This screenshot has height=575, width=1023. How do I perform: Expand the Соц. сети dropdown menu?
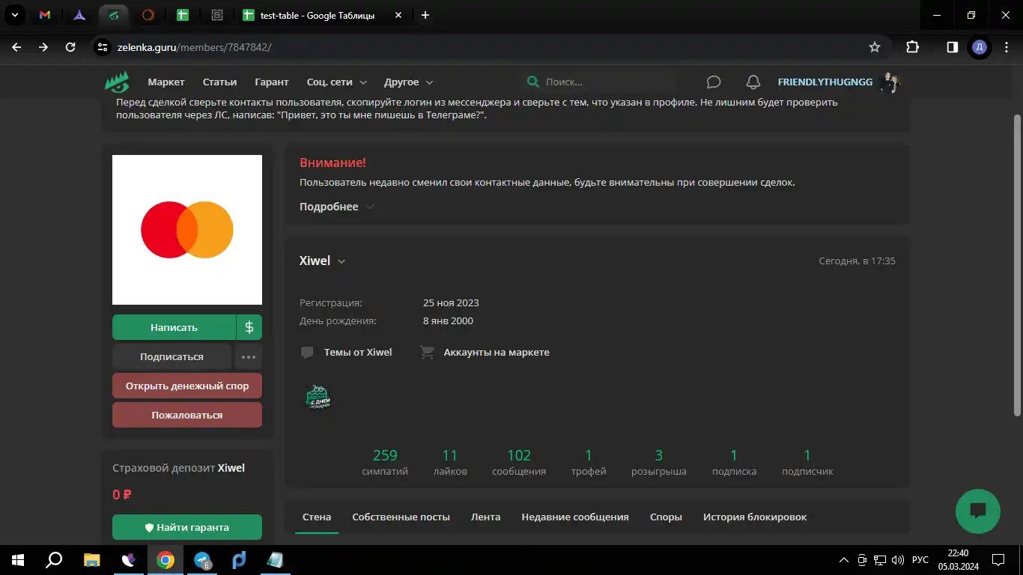[337, 82]
